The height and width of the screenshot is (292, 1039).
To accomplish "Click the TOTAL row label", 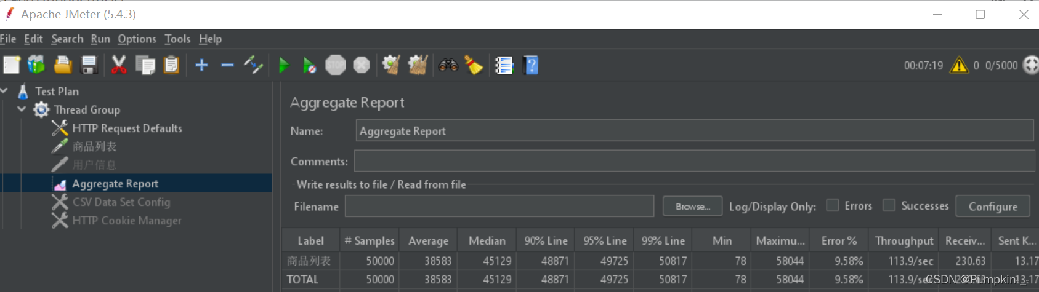I will pos(302,279).
